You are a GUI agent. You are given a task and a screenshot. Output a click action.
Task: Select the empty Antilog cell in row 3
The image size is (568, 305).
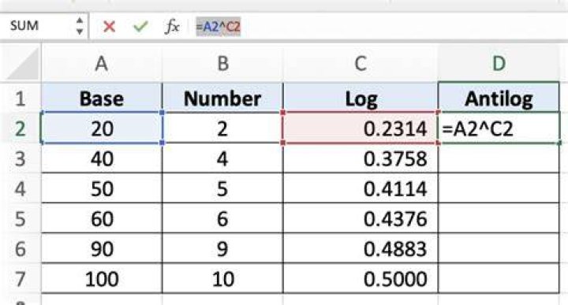499,158
